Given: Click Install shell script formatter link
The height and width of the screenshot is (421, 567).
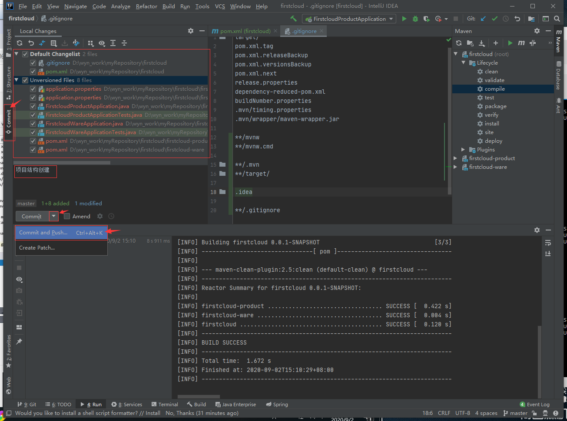Looking at the screenshot, I should [x=153, y=413].
